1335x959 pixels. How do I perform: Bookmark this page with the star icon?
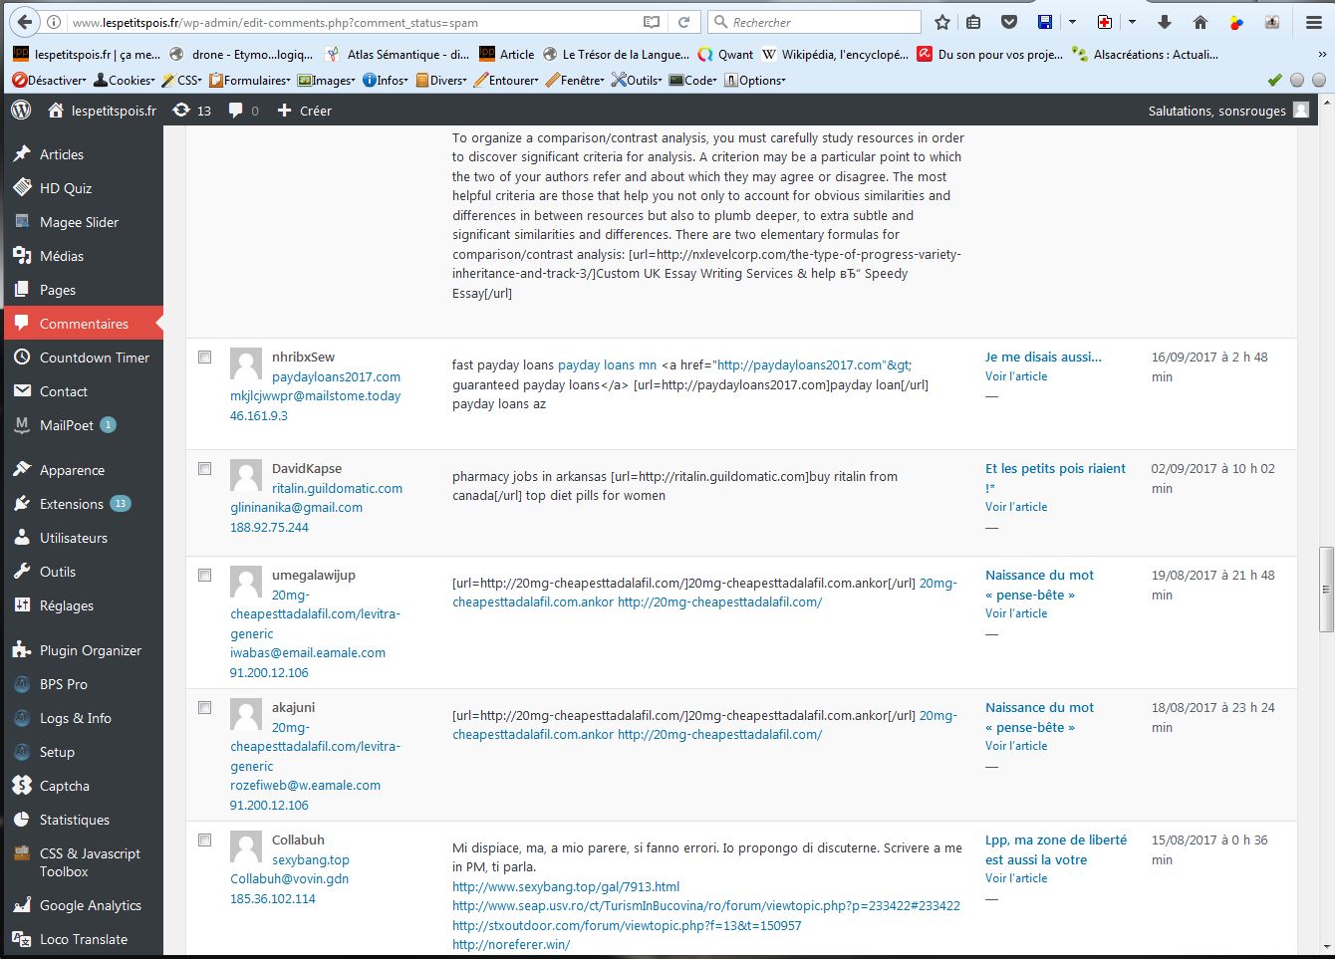click(941, 22)
